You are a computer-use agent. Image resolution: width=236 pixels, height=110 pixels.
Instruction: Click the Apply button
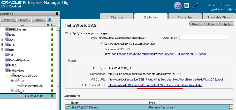click(x=227, y=24)
